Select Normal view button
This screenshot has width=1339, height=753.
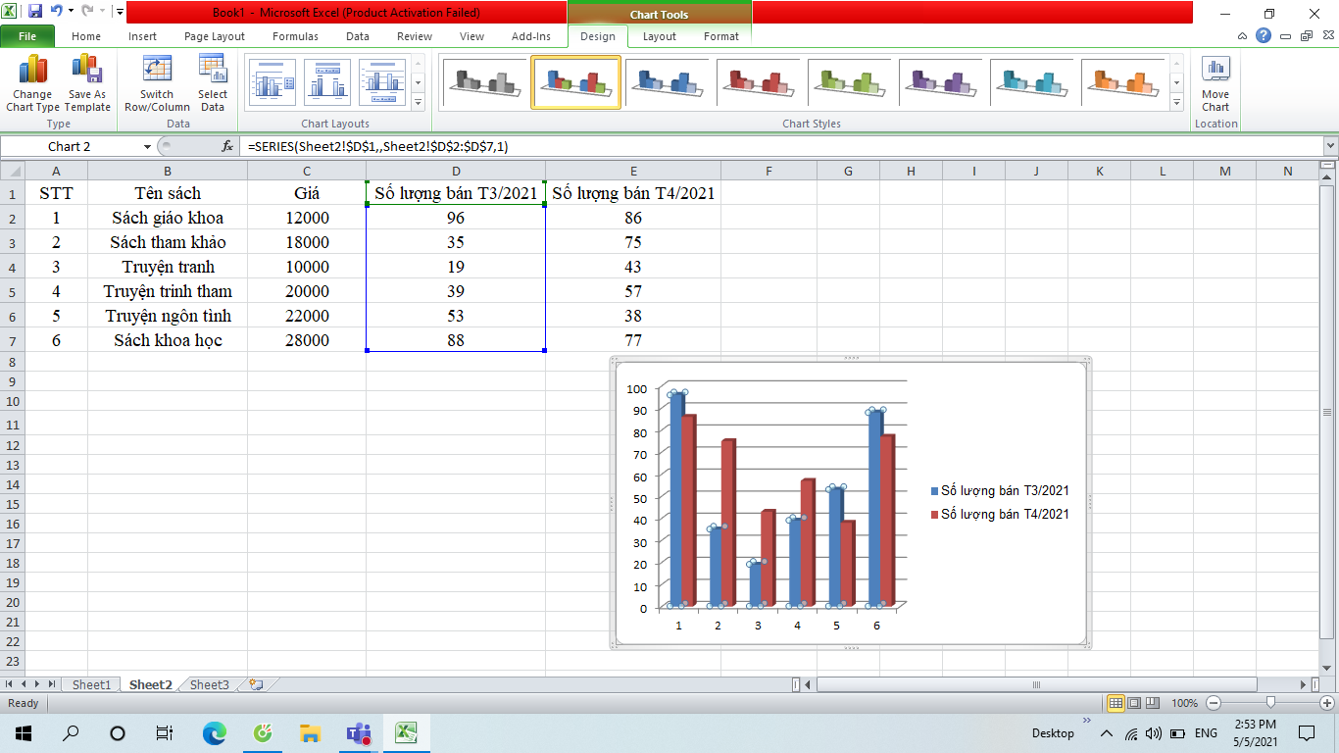pos(1116,703)
